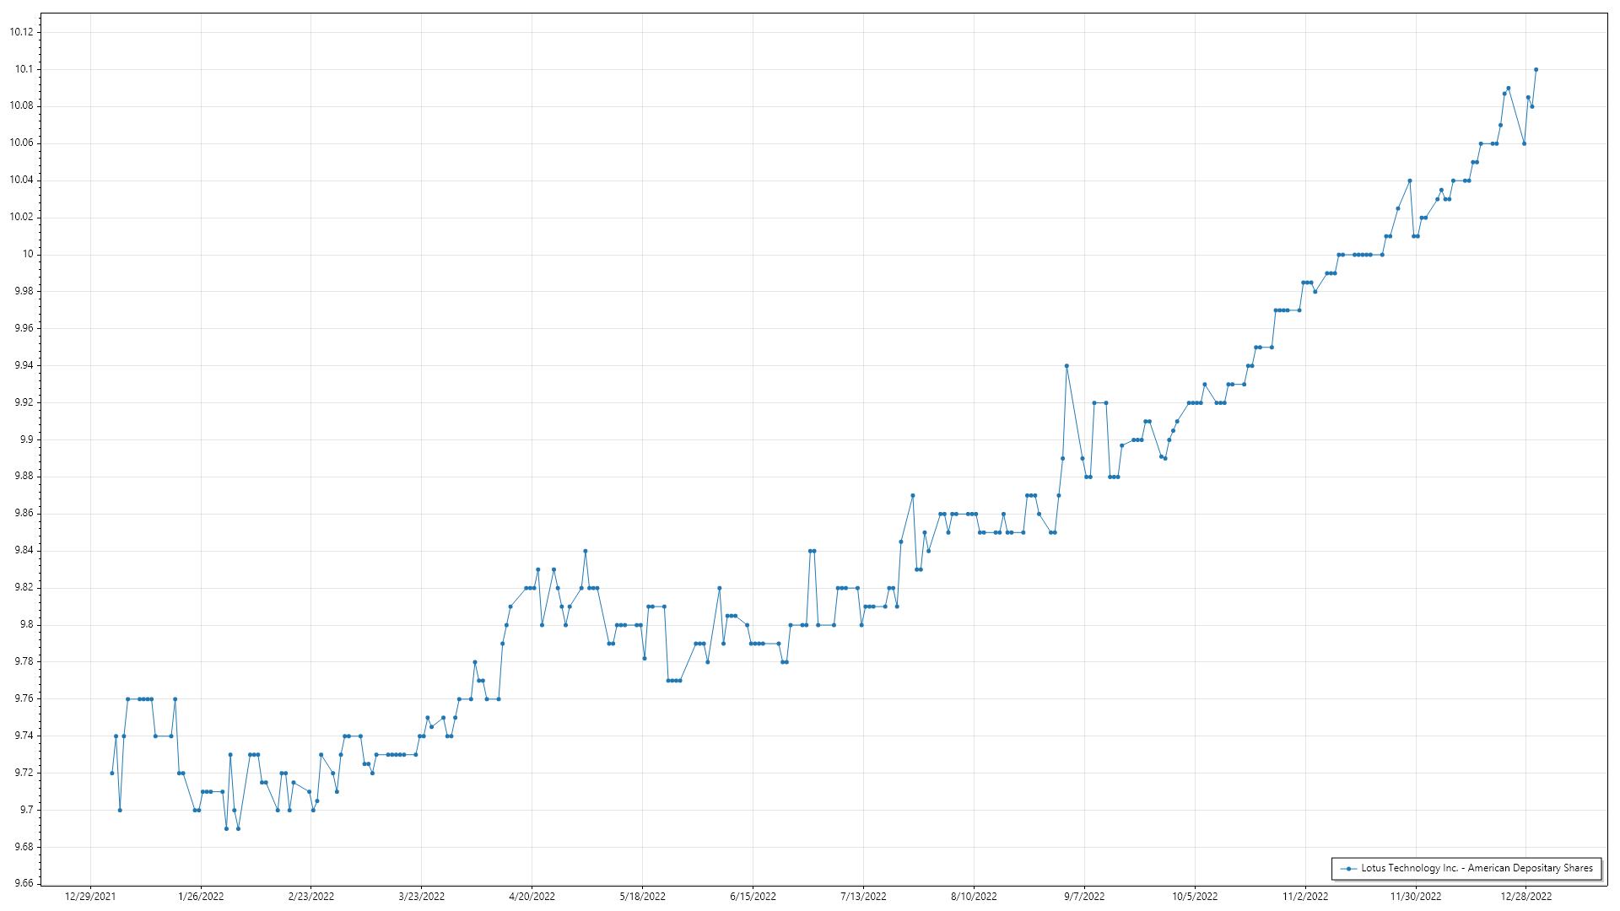Viewport: 1620px width, 911px height.
Task: Select the 11/30/2022 x-axis date label
Action: tap(1416, 897)
